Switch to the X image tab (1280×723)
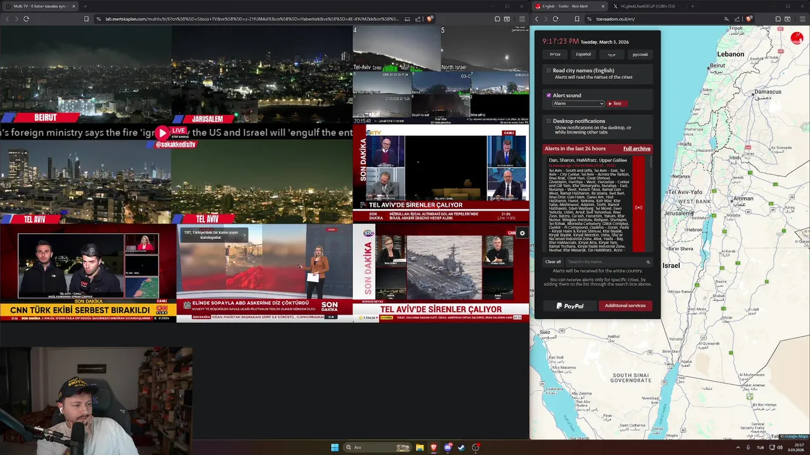 [x=647, y=6]
